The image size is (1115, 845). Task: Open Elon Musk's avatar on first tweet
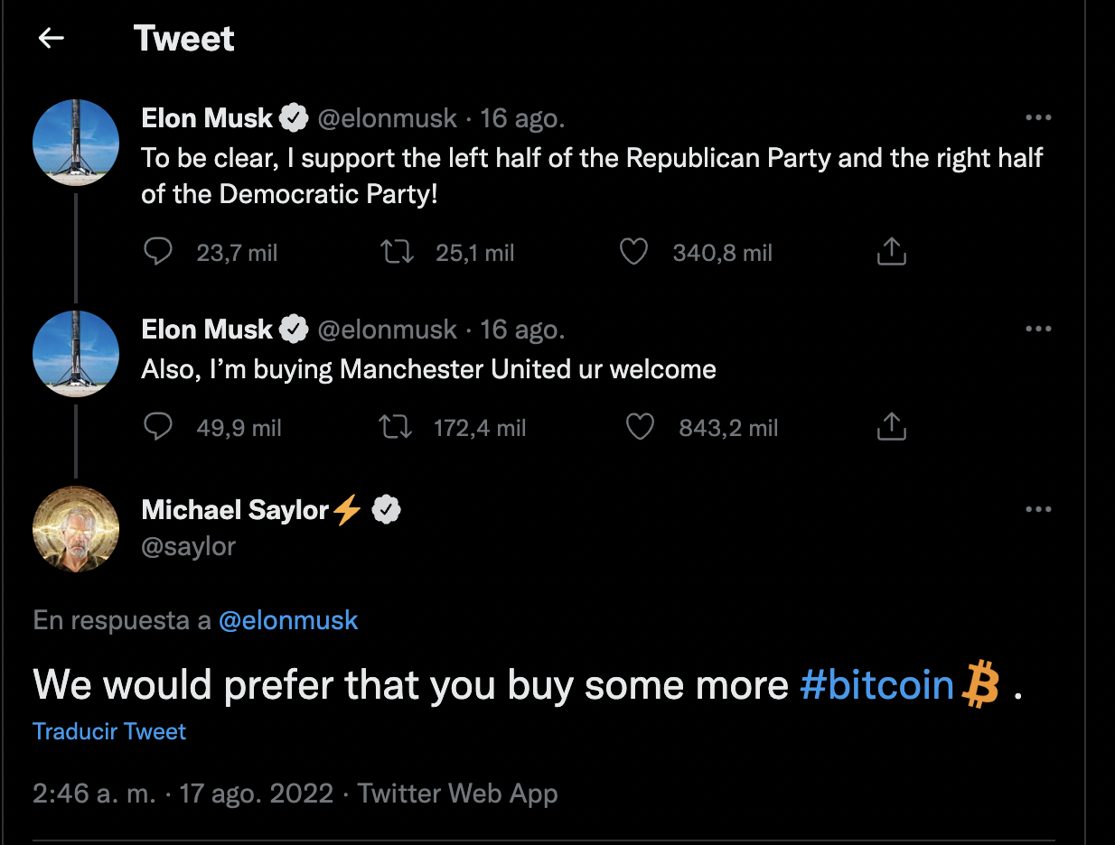76,144
